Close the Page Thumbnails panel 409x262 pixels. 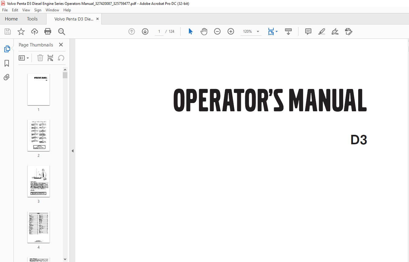click(61, 45)
